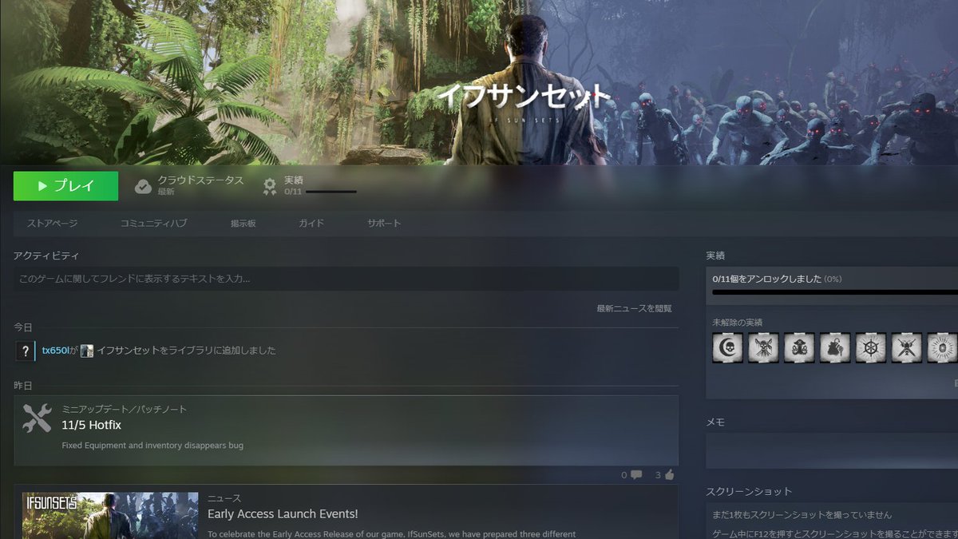The width and height of the screenshot is (958, 539).
Task: Open Early Access Launch Events news
Action: (283, 514)
